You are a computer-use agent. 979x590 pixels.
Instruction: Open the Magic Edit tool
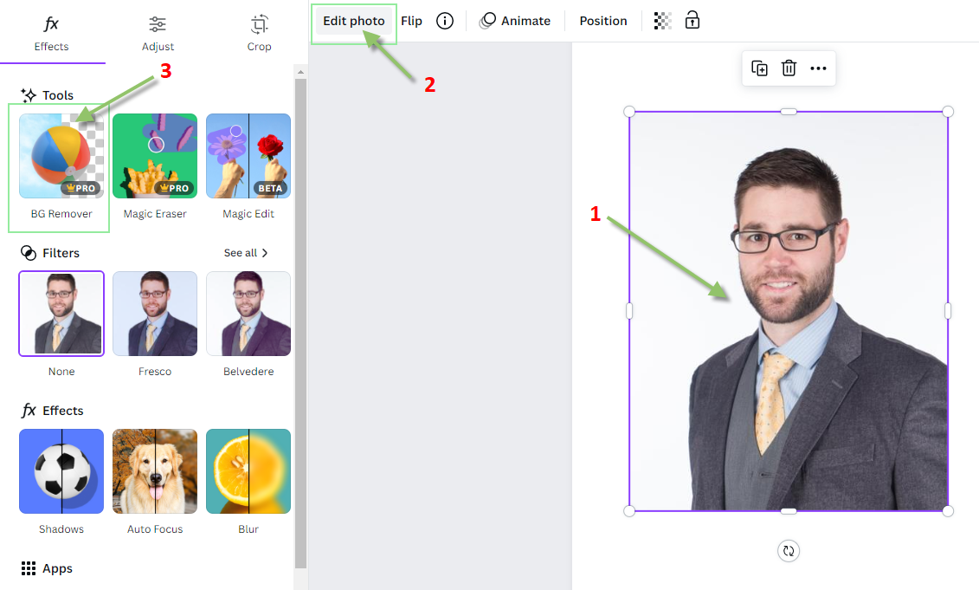tap(248, 156)
